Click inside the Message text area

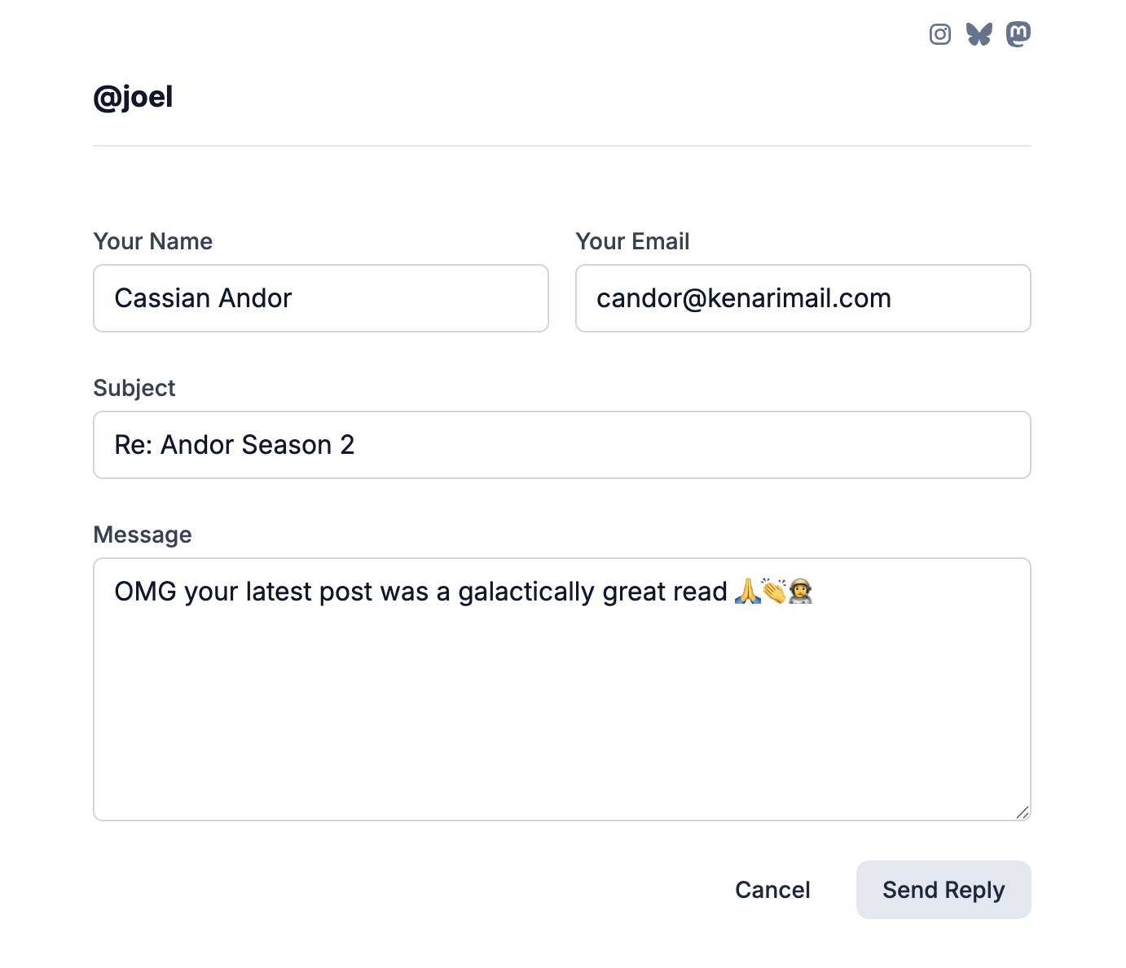pos(561,701)
